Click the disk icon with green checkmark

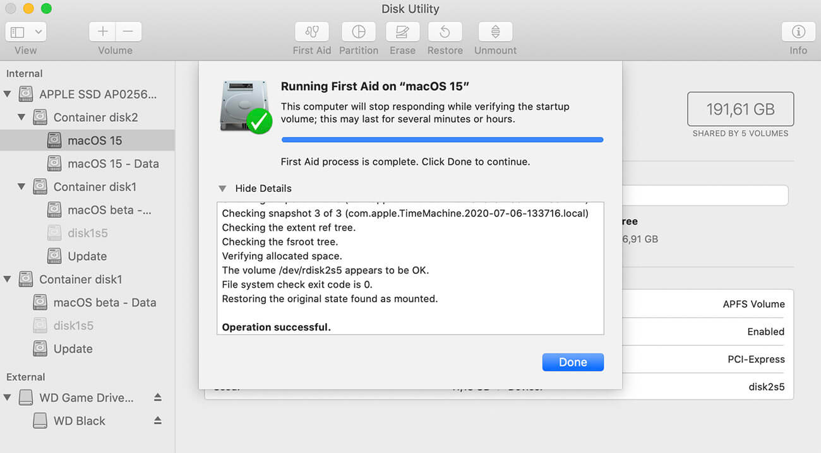(246, 106)
